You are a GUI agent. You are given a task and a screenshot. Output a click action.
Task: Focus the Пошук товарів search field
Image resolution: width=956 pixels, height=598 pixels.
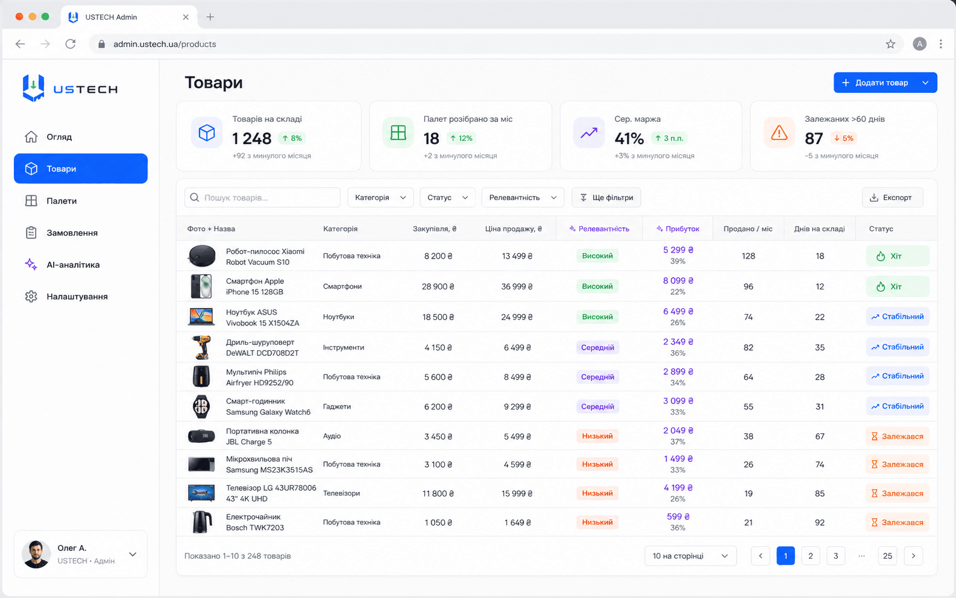tap(262, 197)
